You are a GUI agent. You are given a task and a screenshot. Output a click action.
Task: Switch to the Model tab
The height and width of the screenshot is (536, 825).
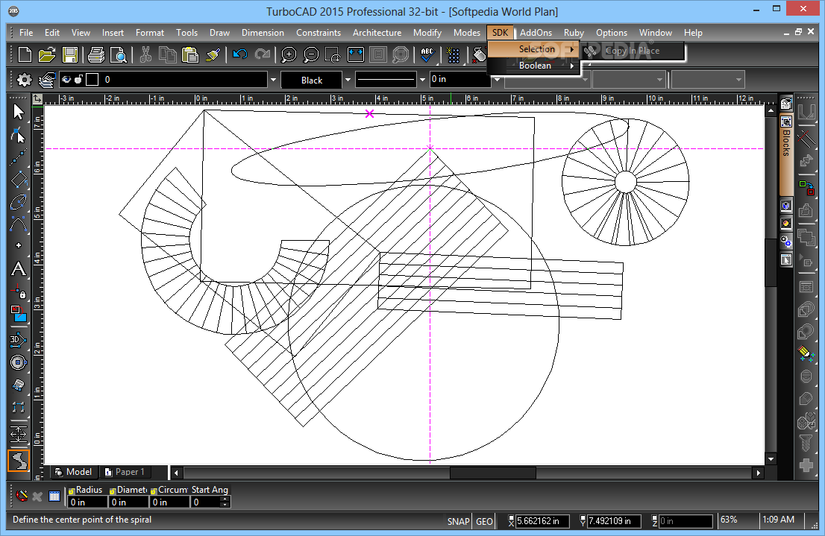tap(74, 472)
